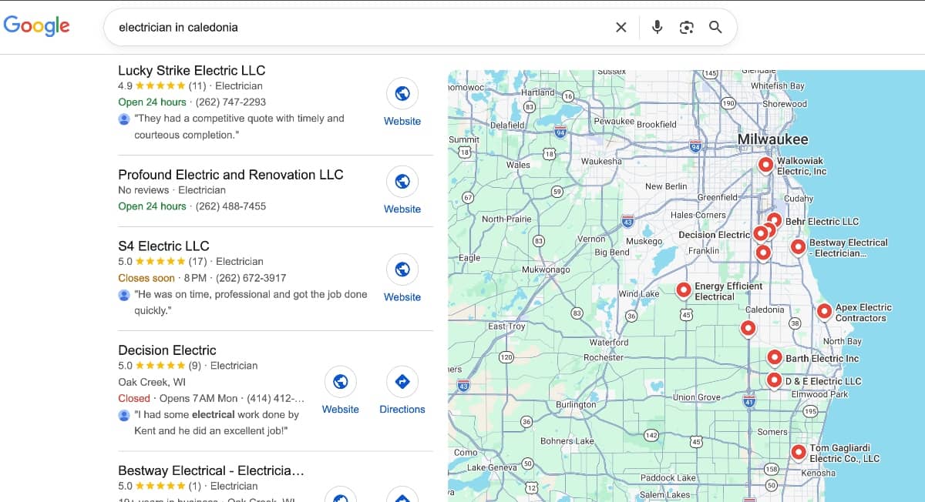
Task: Open Lucky Strike Electric's website globe icon
Action: [x=402, y=92]
